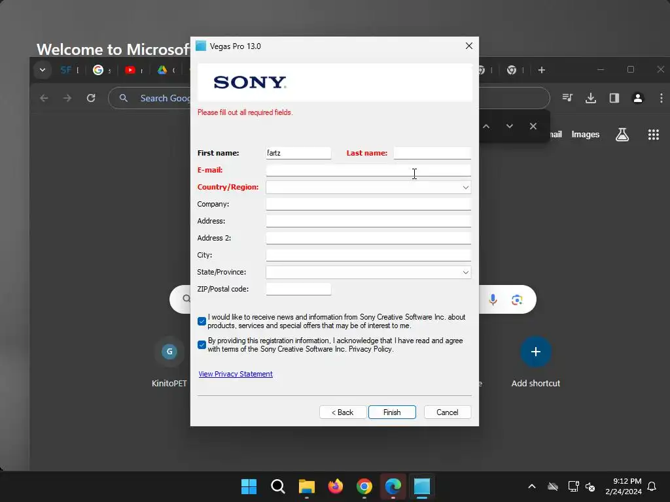Open the View Privacy Statement link

click(x=236, y=374)
